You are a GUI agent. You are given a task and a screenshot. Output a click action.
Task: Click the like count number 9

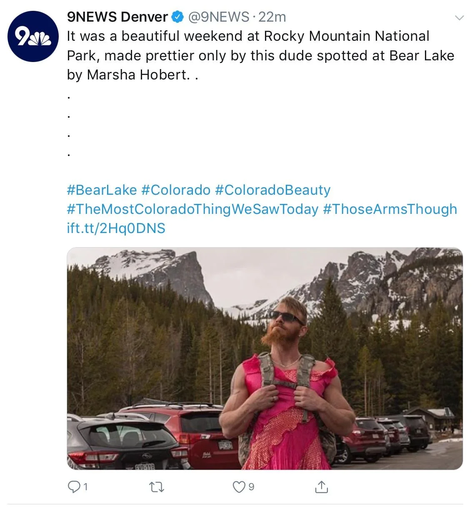tap(251, 487)
